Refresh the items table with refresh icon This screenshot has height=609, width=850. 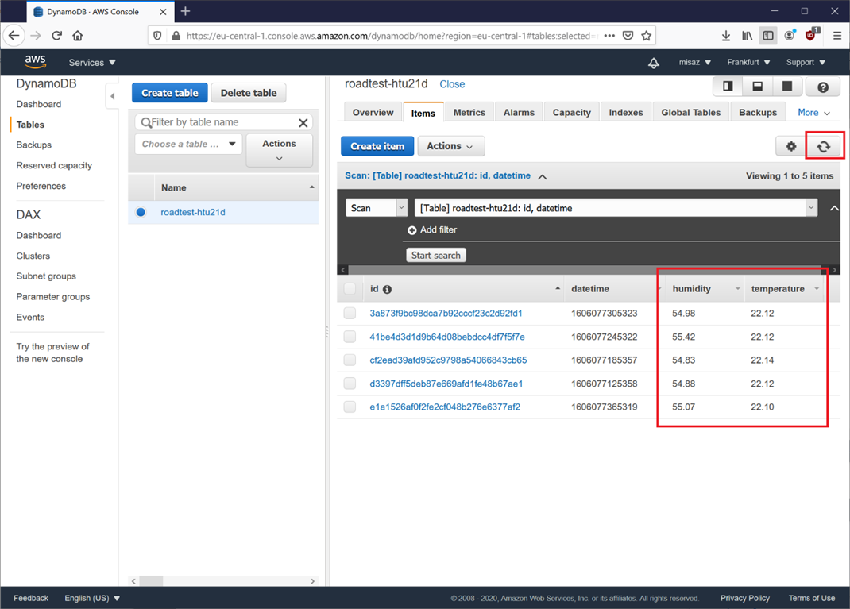[x=824, y=146]
